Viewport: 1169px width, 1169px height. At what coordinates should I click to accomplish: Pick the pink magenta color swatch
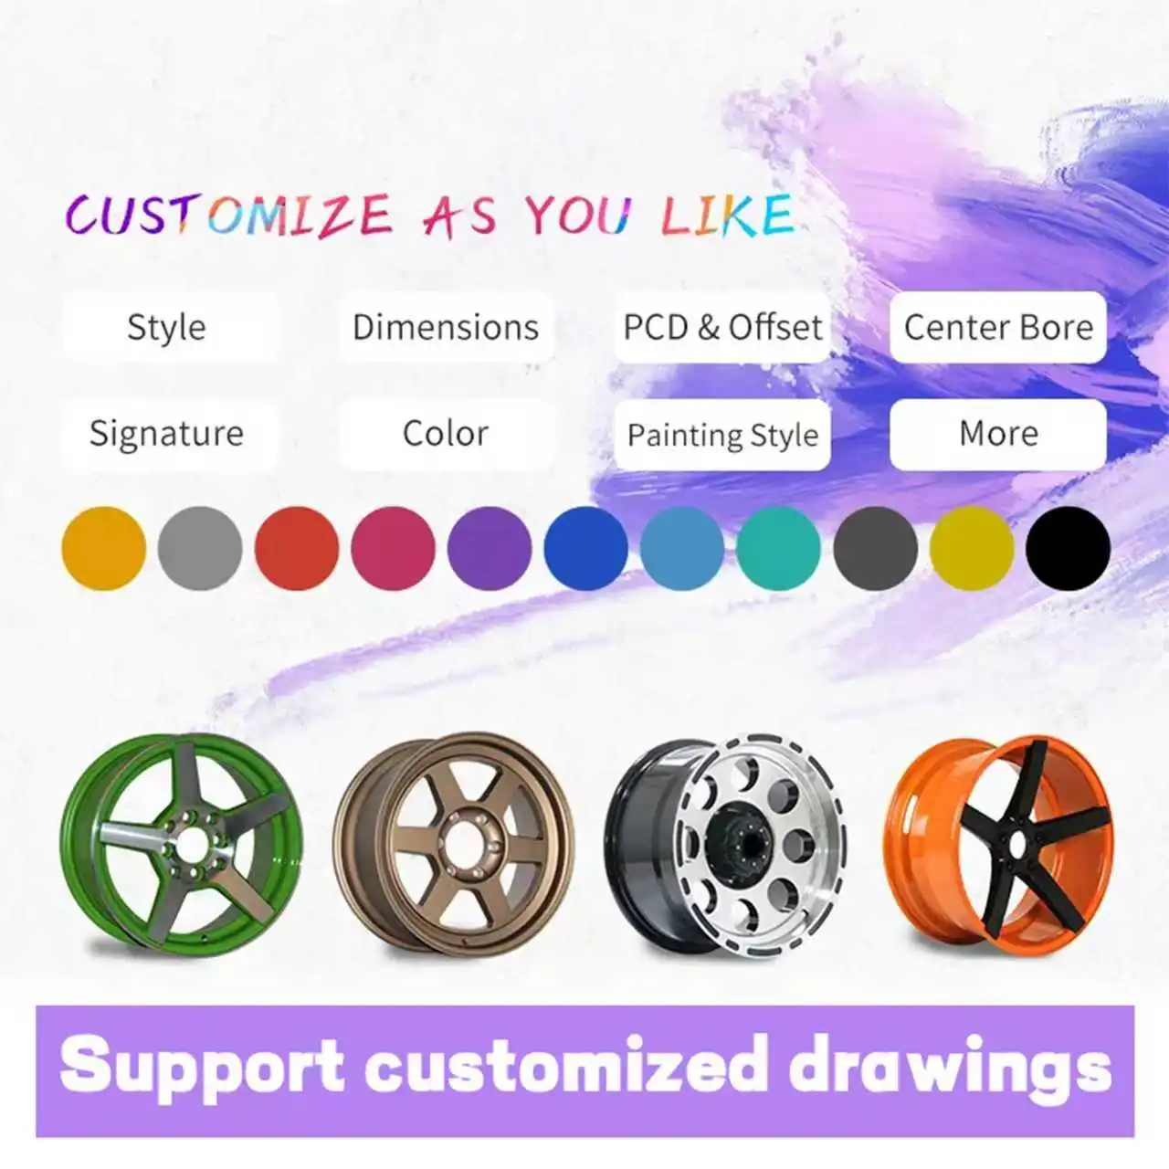[393, 548]
